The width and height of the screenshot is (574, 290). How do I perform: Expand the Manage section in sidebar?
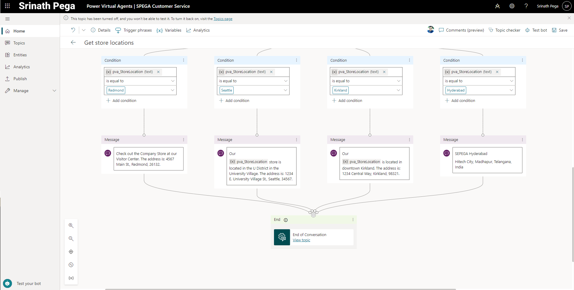coord(54,91)
